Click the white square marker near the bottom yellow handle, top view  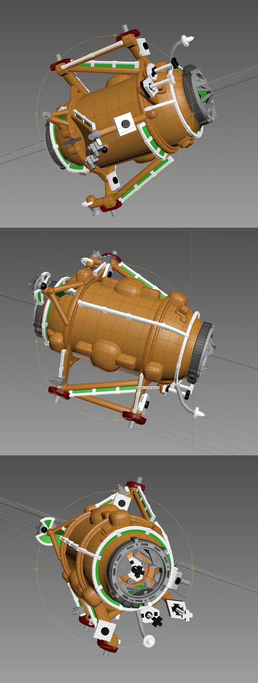click(114, 180)
